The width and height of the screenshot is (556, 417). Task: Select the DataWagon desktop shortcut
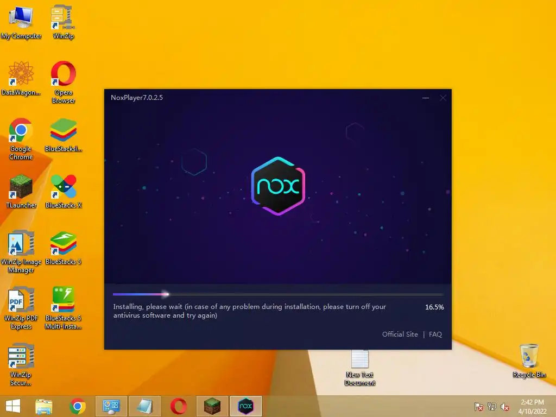[21, 78]
